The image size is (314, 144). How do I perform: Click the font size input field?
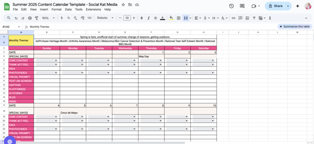coord(127,18)
